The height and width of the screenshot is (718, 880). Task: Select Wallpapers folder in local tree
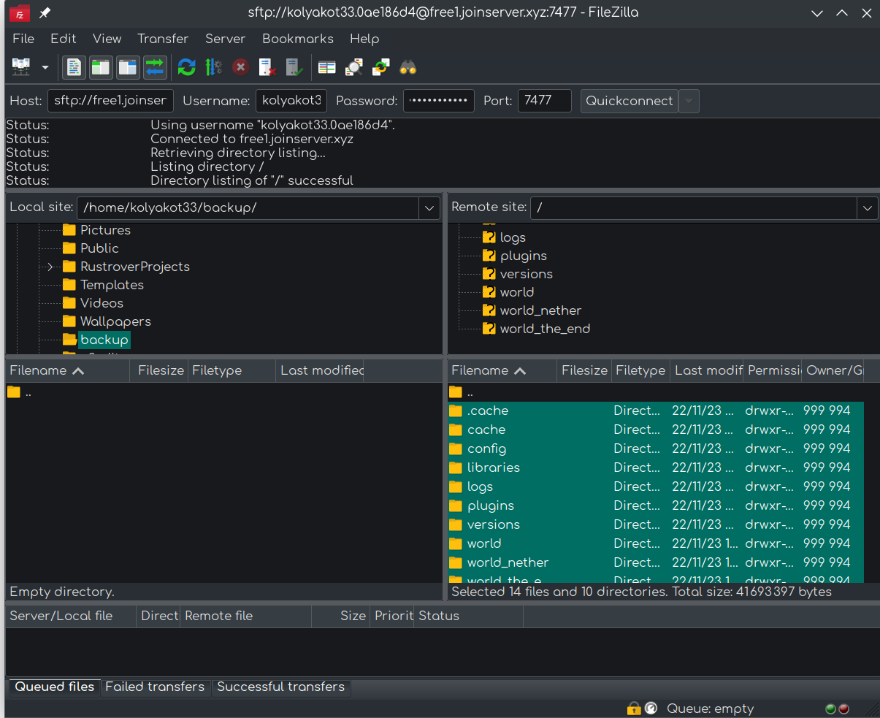pos(115,321)
